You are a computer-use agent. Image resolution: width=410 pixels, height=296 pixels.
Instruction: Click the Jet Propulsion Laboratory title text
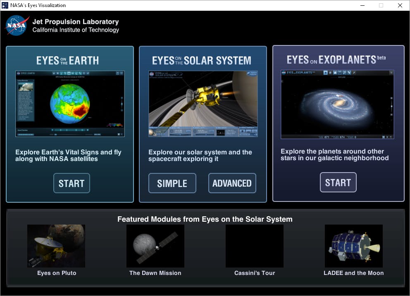[x=76, y=22]
